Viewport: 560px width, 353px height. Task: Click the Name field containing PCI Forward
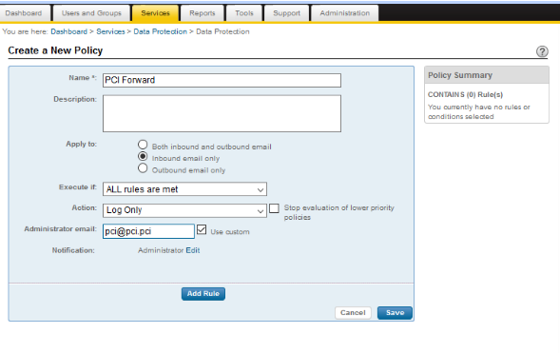tap(222, 80)
